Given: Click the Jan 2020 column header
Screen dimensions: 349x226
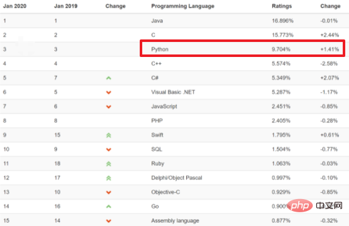Looking at the screenshot, I should pyautogui.click(x=14, y=6).
